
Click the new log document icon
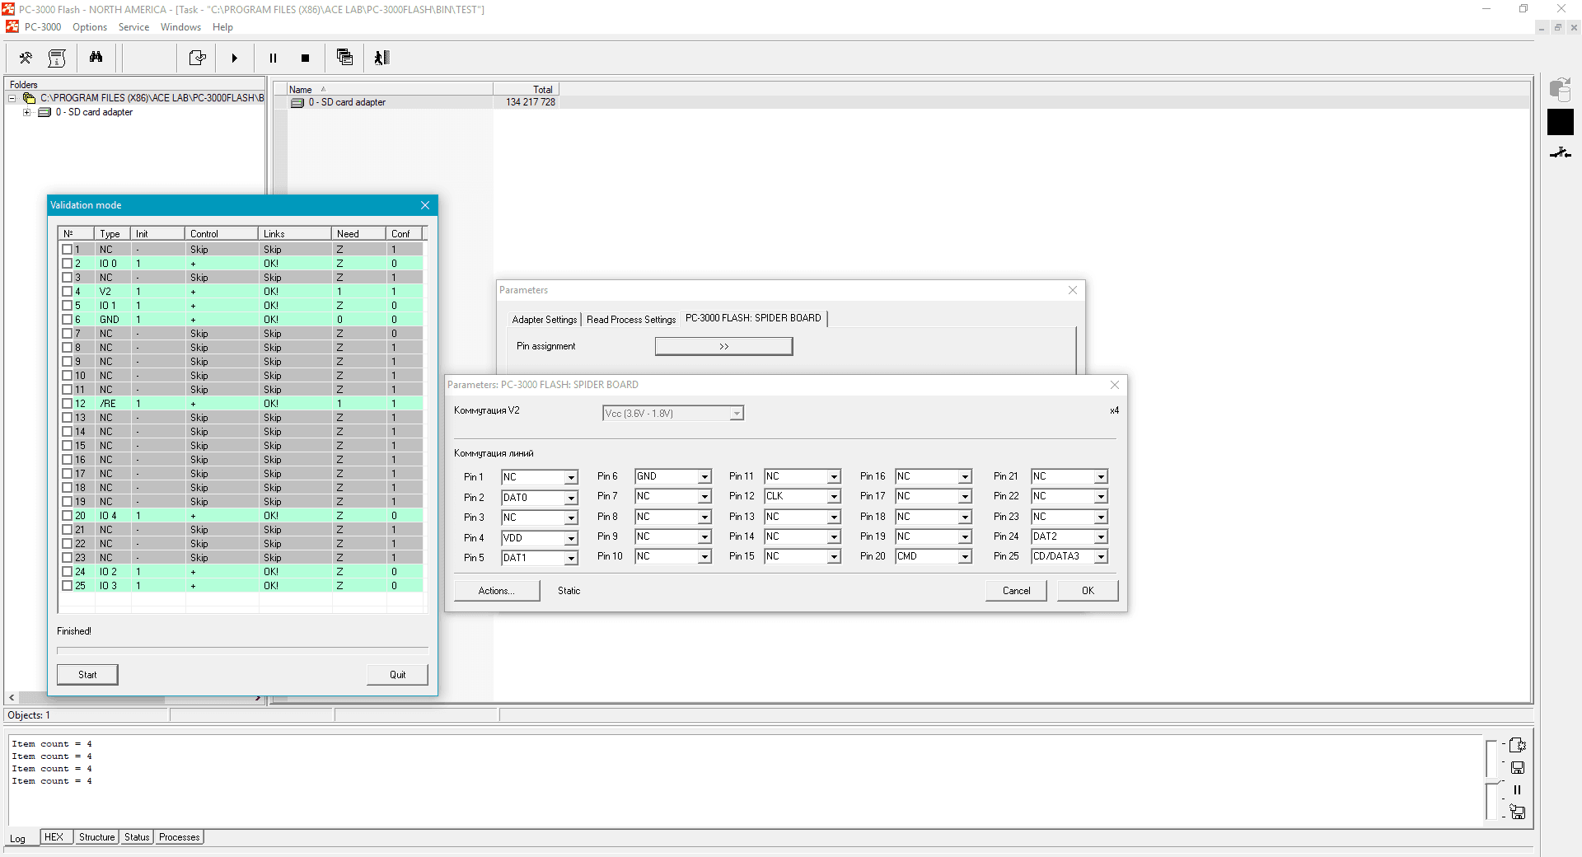(x=1517, y=745)
